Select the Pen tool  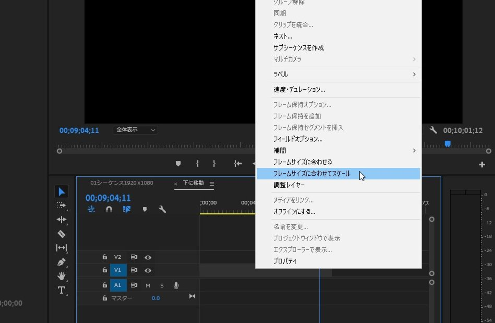(62, 262)
